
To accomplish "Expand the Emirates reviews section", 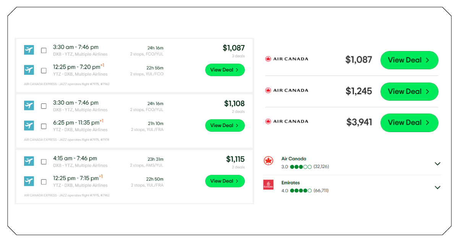I will (x=438, y=187).
